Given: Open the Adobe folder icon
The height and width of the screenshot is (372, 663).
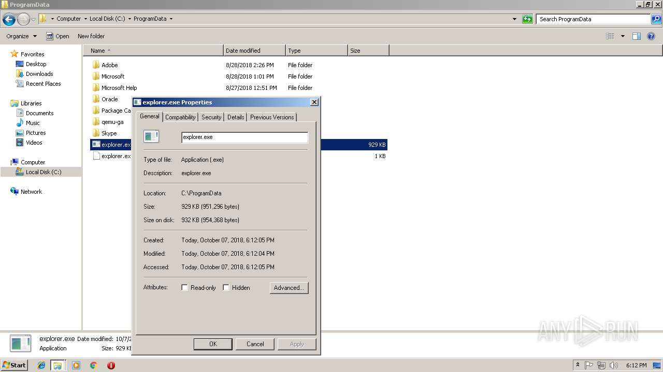Looking at the screenshot, I should coord(96,65).
